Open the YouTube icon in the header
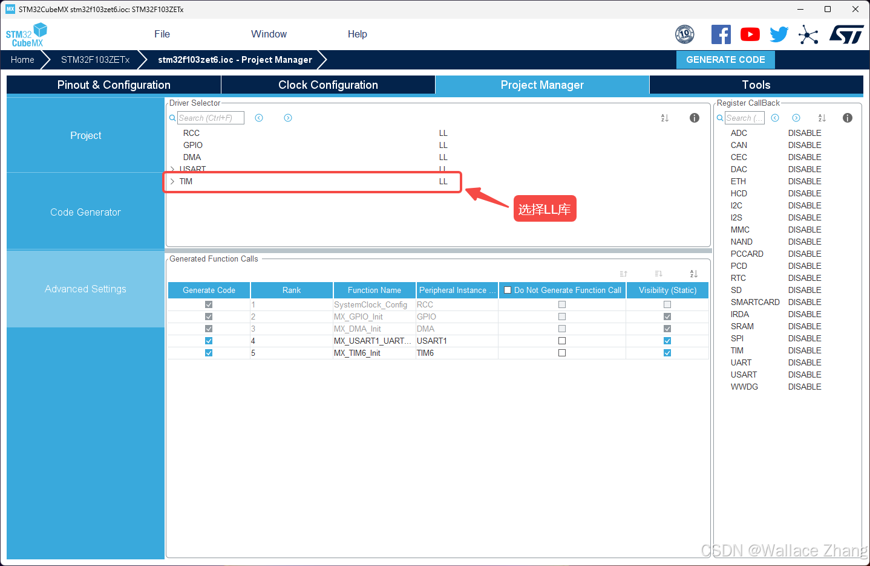This screenshot has width=870, height=566. [750, 34]
